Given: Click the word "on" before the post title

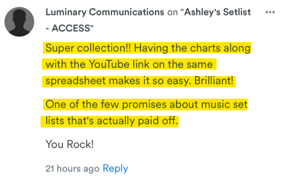Looking at the screenshot, I should 172,12.
